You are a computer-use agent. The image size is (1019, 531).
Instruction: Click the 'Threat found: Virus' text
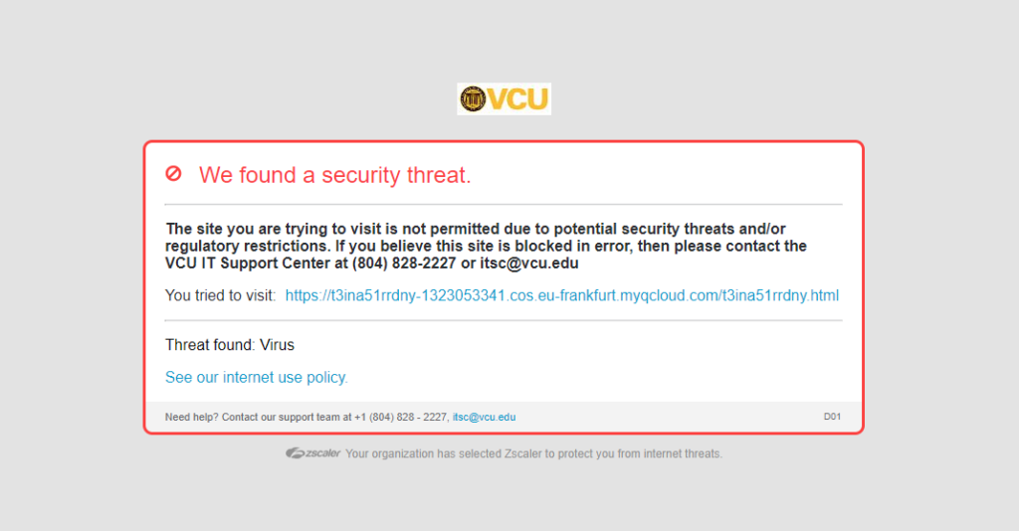click(x=230, y=345)
